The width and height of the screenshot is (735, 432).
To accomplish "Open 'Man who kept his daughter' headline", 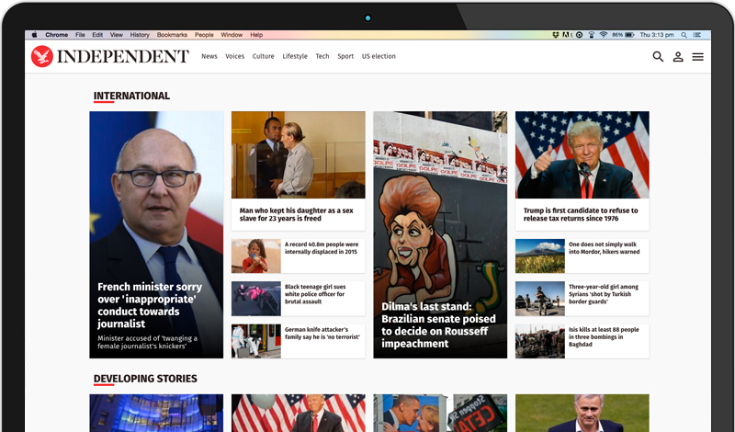I will [x=296, y=214].
